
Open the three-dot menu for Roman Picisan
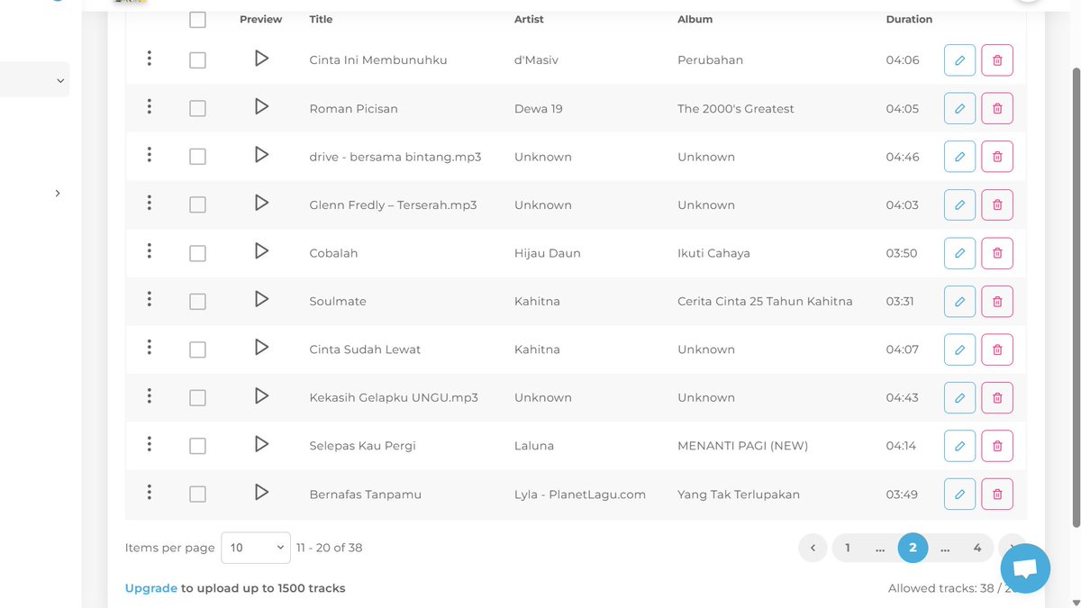coord(149,106)
